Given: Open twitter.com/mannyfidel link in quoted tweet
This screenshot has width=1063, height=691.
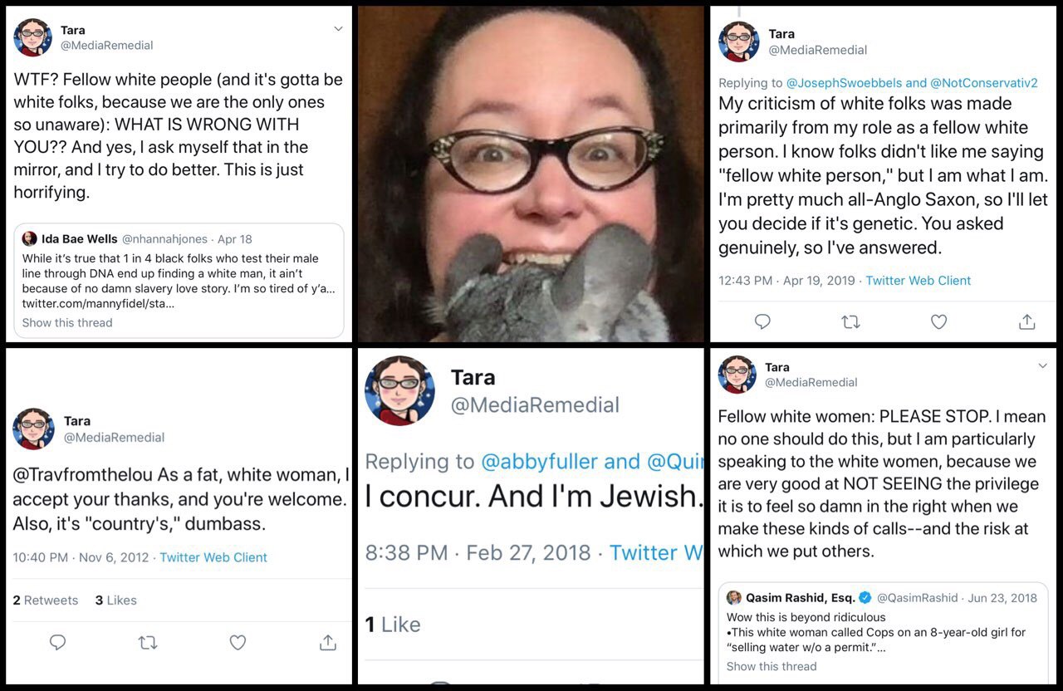Looking at the screenshot, I should [x=100, y=304].
